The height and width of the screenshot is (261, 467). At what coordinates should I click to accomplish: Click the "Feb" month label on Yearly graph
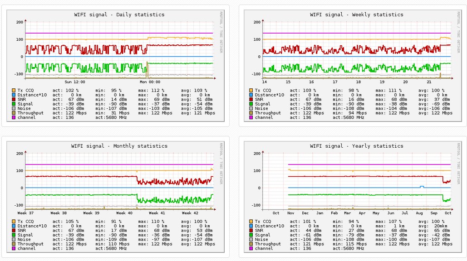(334, 213)
